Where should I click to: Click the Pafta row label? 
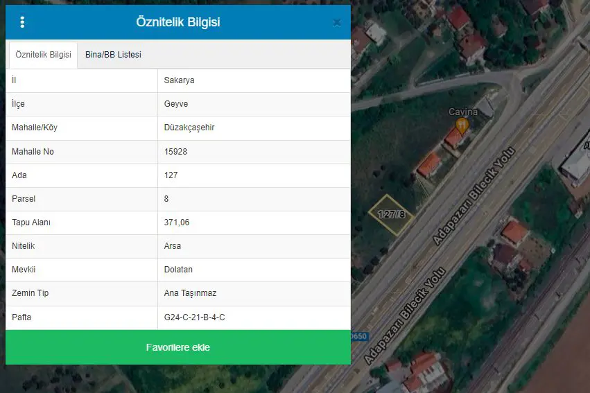point(21,317)
